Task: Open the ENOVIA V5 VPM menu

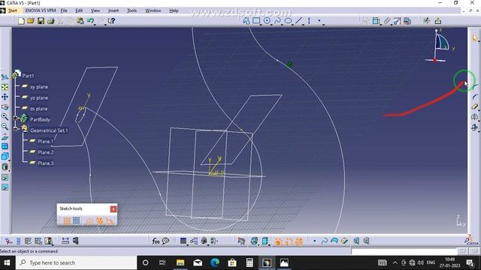Action: [x=40, y=10]
